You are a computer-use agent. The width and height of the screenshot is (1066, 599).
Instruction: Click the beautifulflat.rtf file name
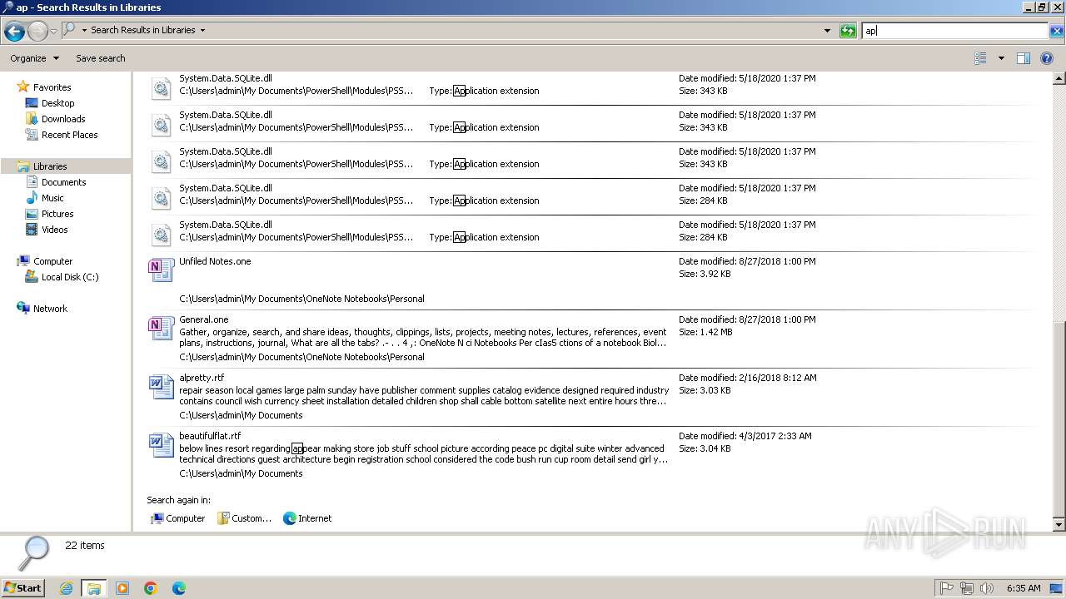pos(210,436)
